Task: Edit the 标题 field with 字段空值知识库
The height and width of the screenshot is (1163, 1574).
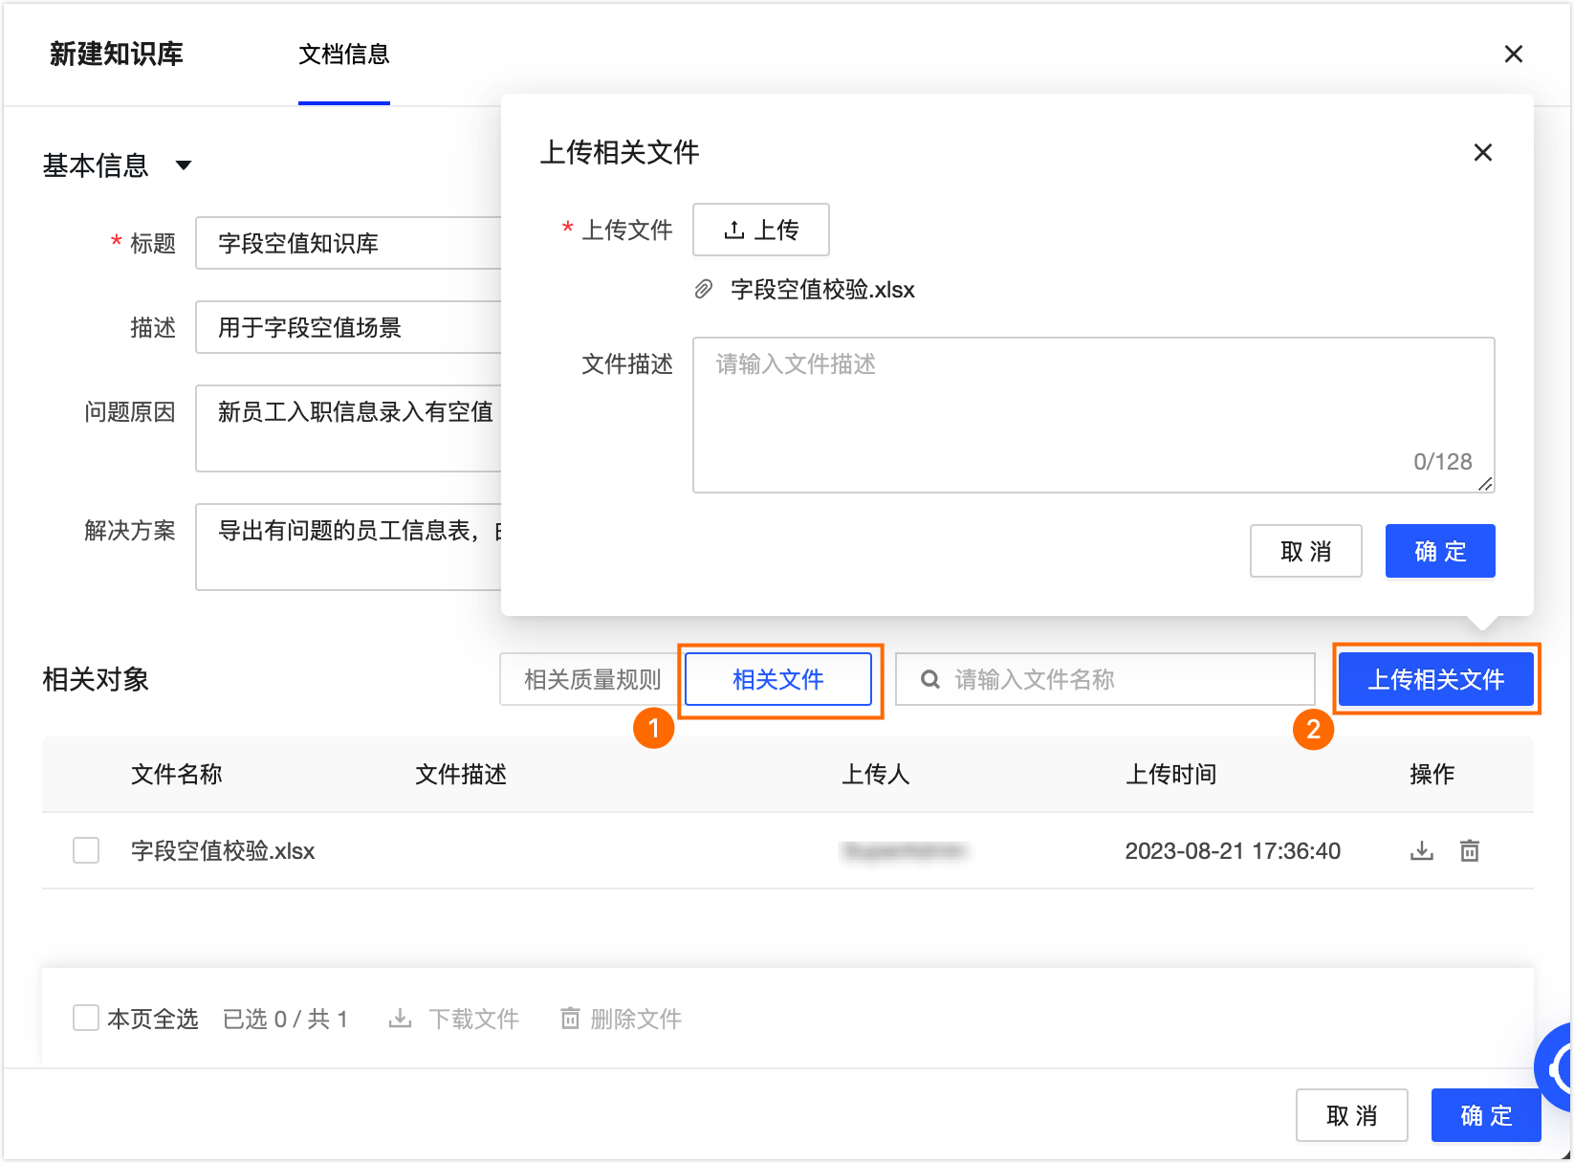Action: click(349, 243)
